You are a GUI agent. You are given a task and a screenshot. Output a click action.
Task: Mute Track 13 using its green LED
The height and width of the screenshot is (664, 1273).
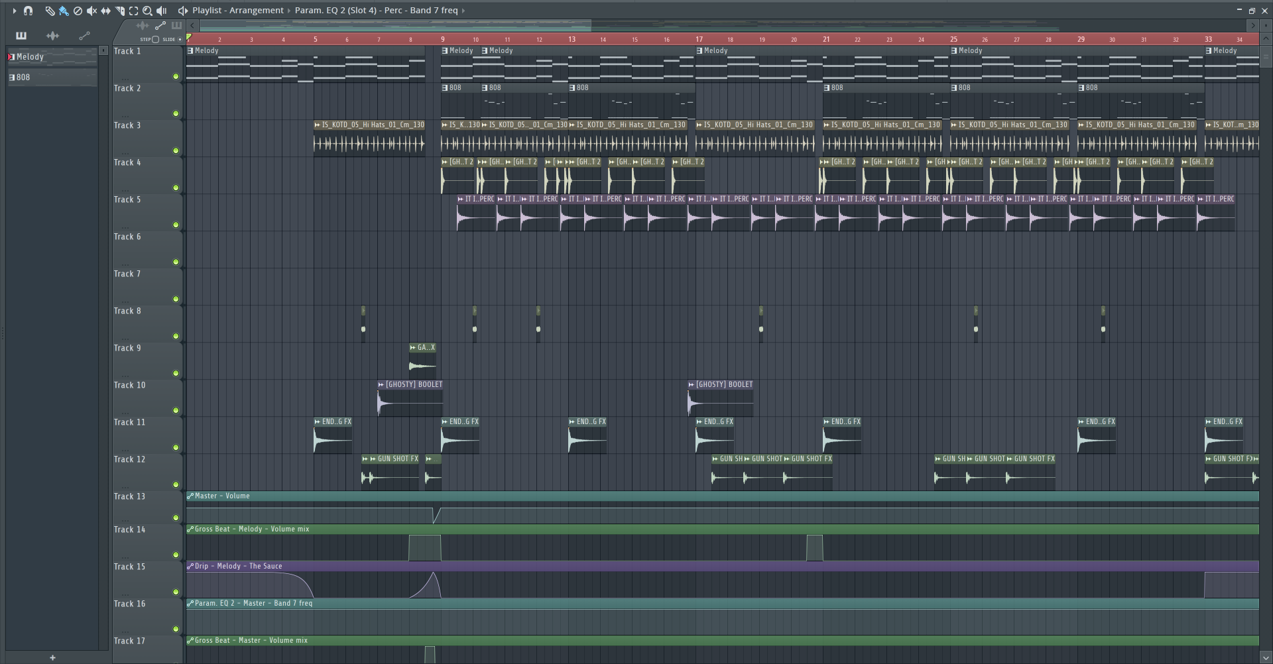(176, 518)
